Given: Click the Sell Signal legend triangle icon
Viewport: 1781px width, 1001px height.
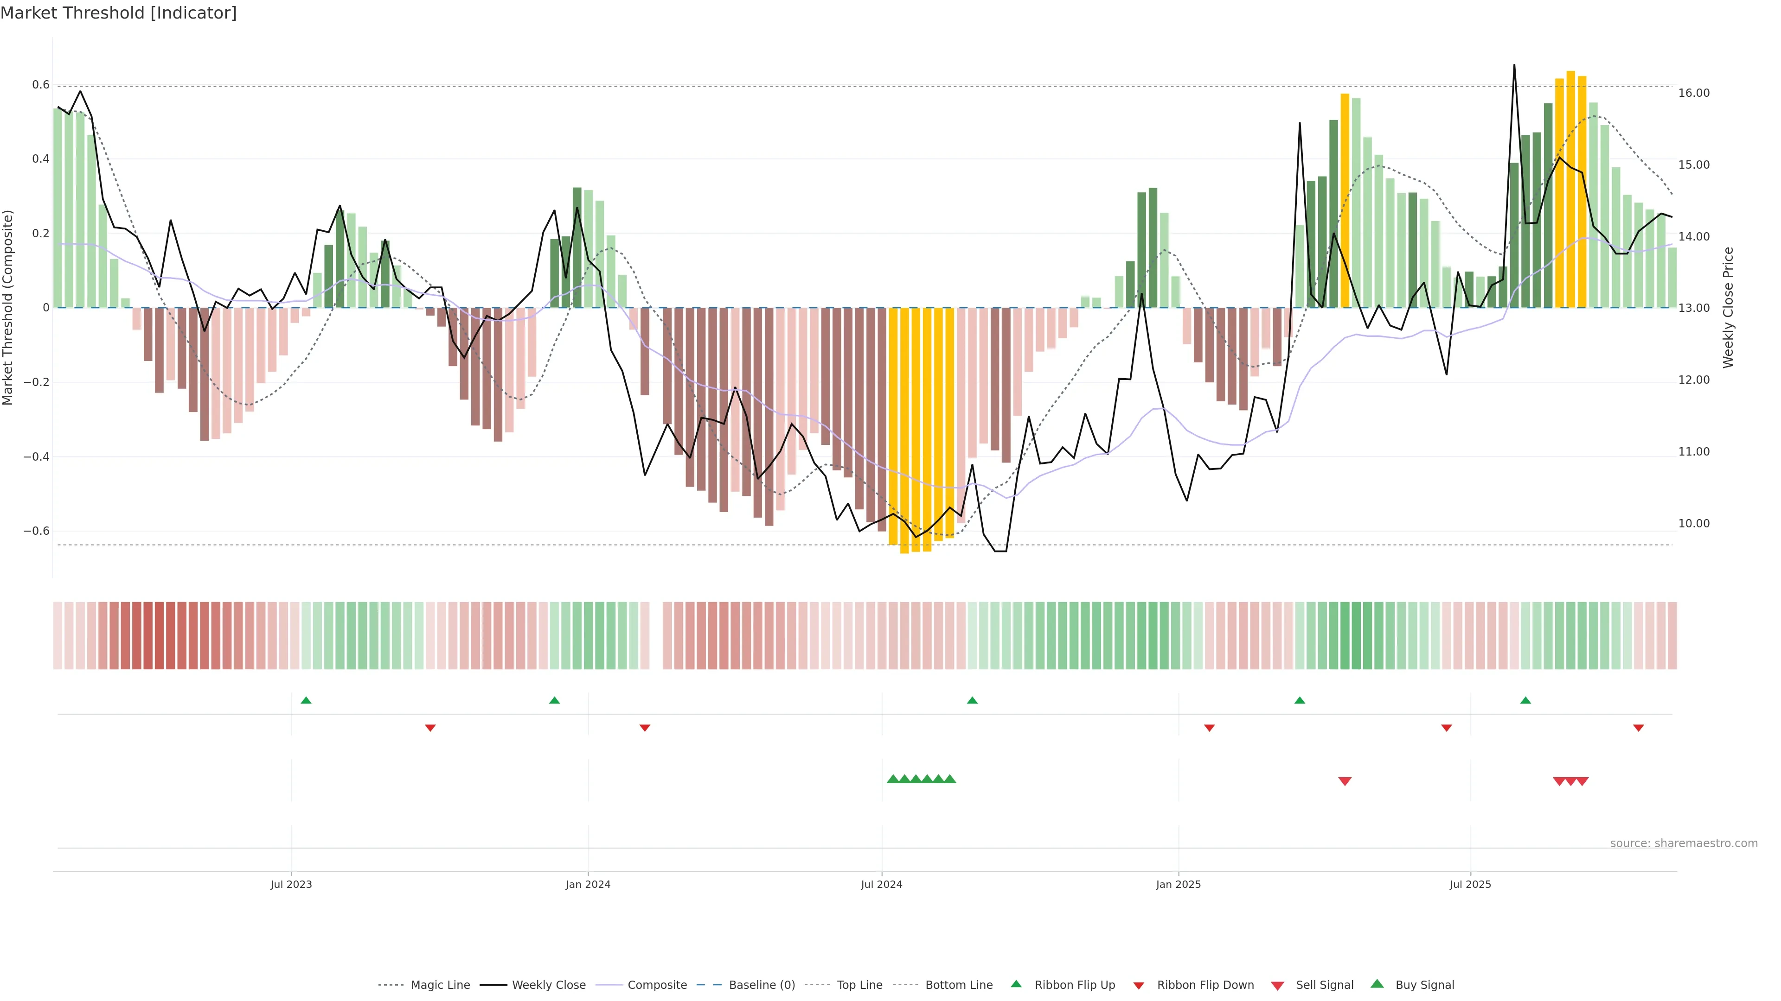Looking at the screenshot, I should [1278, 986].
